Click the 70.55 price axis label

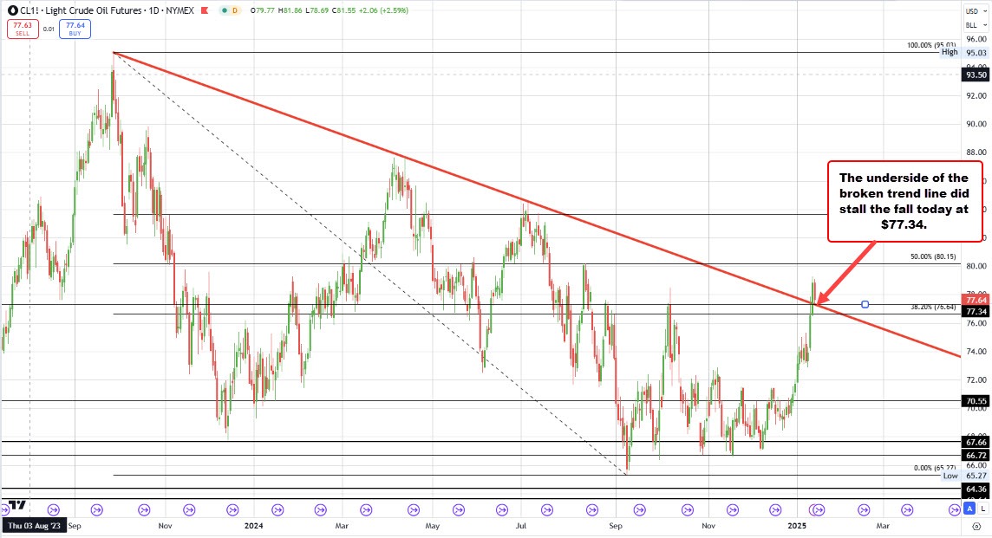tap(976, 401)
